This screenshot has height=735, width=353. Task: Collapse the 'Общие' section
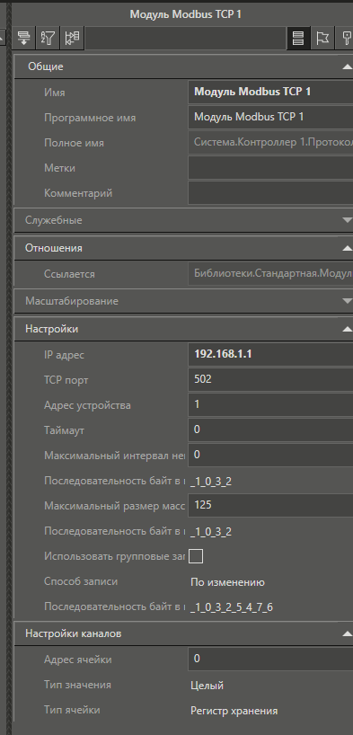(347, 66)
